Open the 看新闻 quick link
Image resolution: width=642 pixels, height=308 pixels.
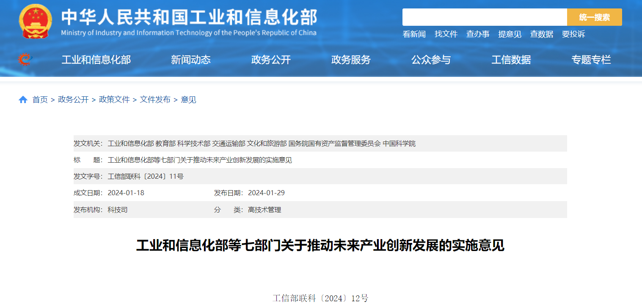pos(414,34)
